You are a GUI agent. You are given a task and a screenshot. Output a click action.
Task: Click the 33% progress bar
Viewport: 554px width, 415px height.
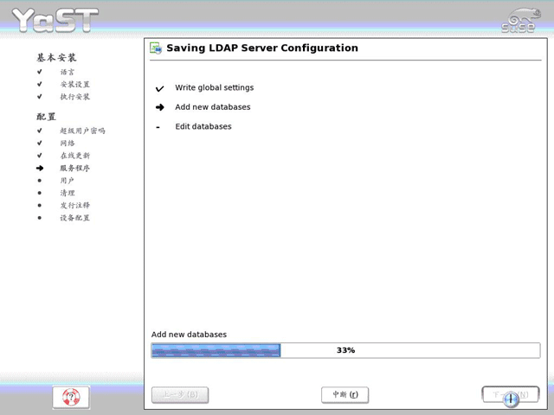(345, 350)
